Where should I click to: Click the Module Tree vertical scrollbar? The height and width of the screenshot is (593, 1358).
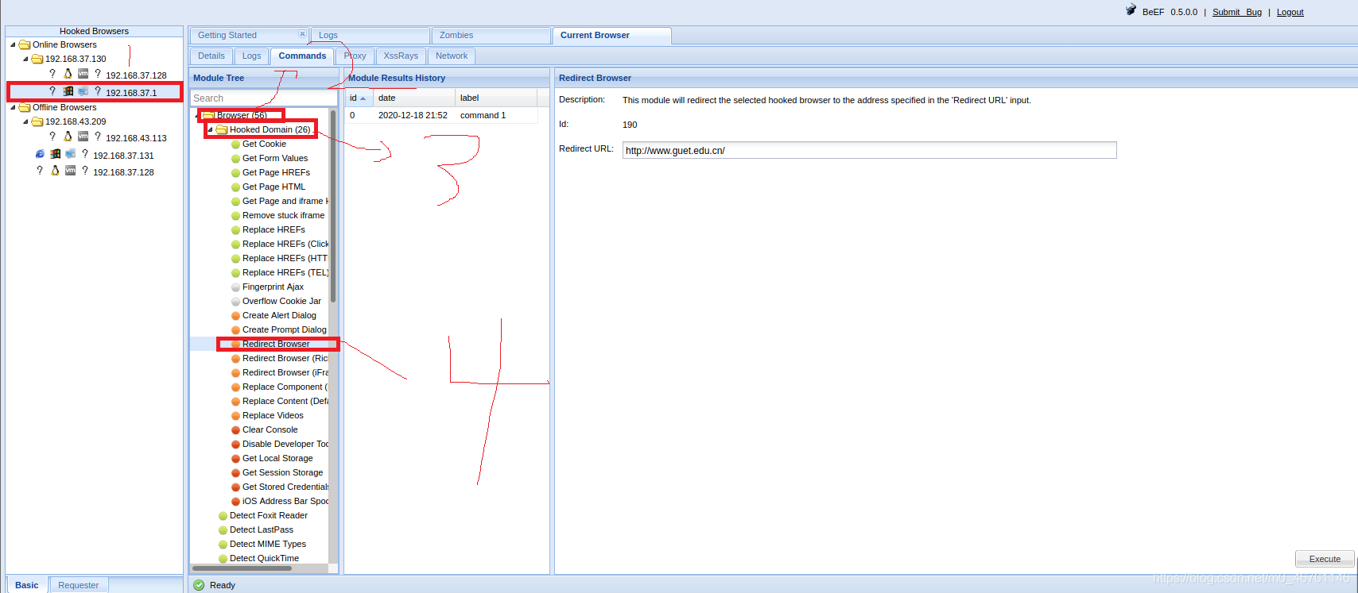(333, 206)
